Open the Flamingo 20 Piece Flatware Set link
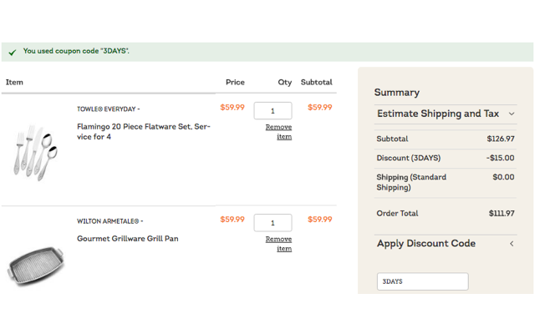 click(143, 132)
